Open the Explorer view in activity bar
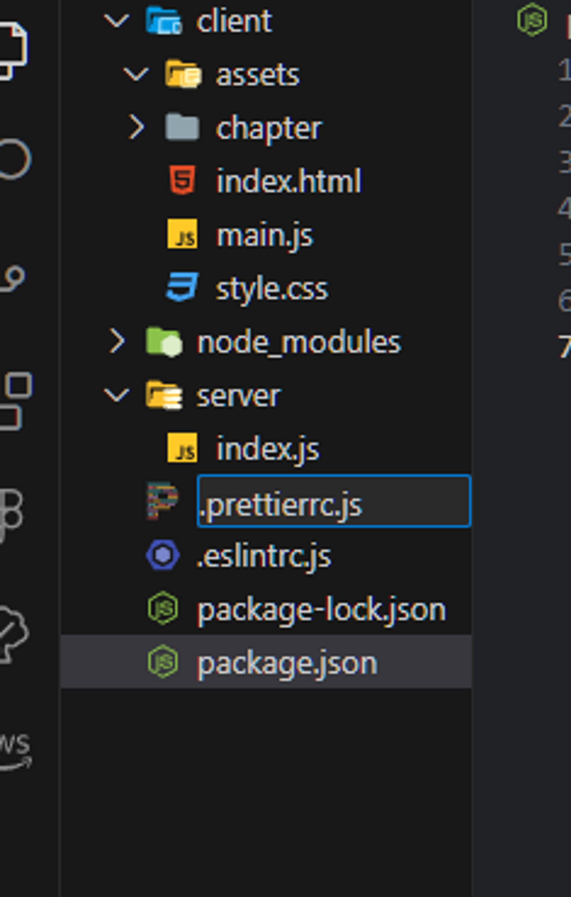This screenshot has height=897, width=571. (x=13, y=50)
